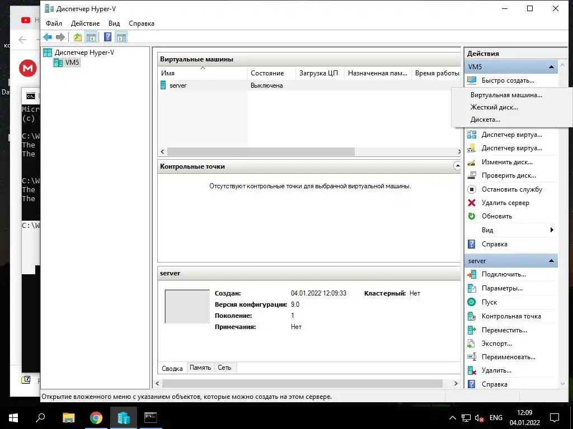Sort by Назначенная пам... column header
This screenshot has height=429, width=573.
[378, 73]
